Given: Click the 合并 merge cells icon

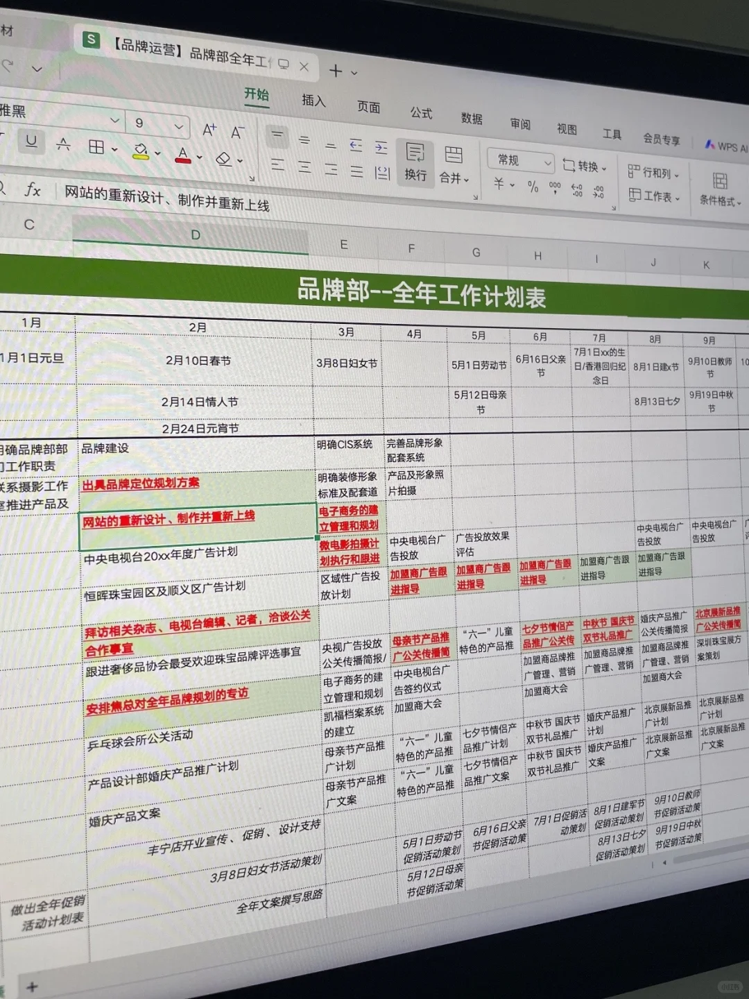Looking at the screenshot, I should [x=454, y=155].
